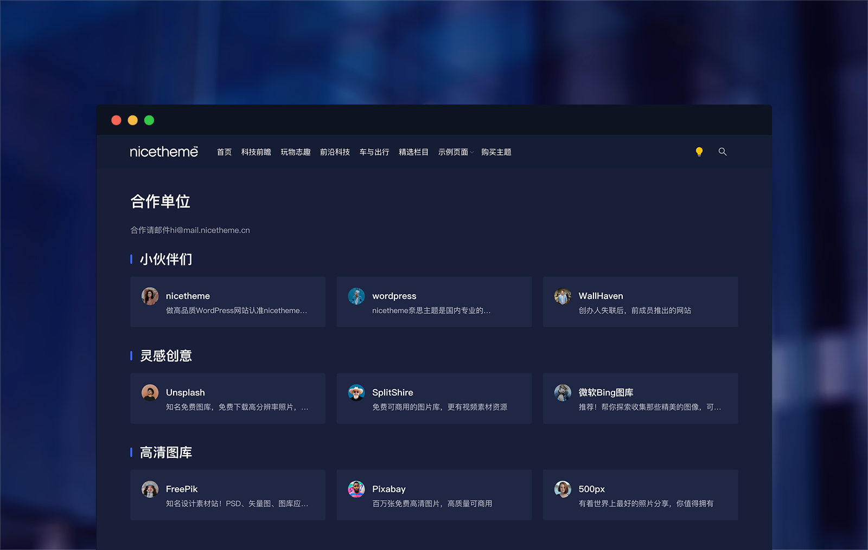868x550 pixels.
Task: Open the WallHaven link title
Action: point(601,296)
